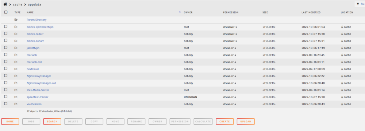Click the Copy button
Viewport: 365px width, 131px height.
(94, 122)
